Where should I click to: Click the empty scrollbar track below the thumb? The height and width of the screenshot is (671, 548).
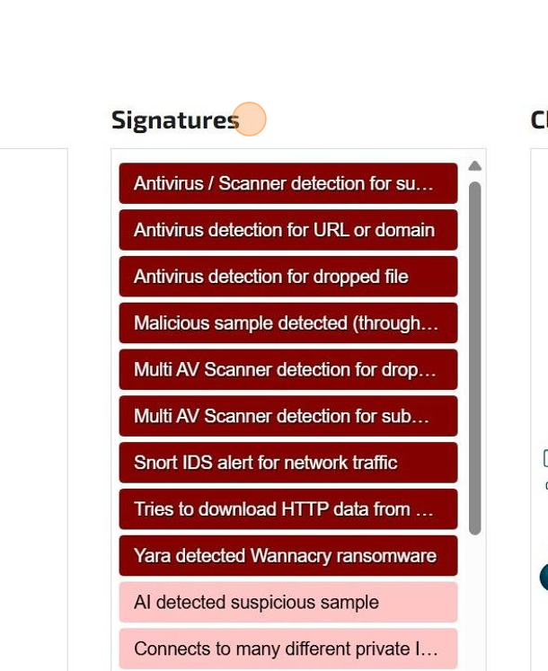pyautogui.click(x=475, y=602)
